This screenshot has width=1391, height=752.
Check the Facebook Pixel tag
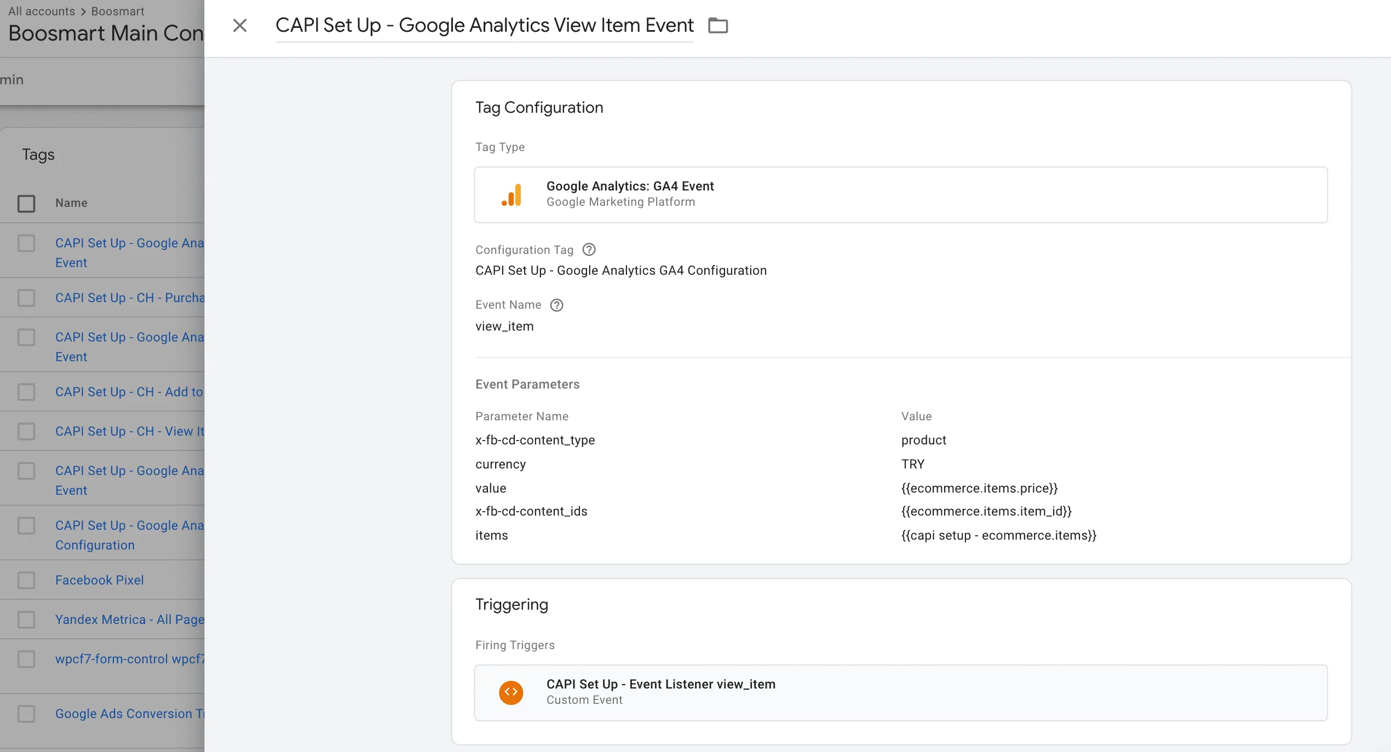pos(26,580)
